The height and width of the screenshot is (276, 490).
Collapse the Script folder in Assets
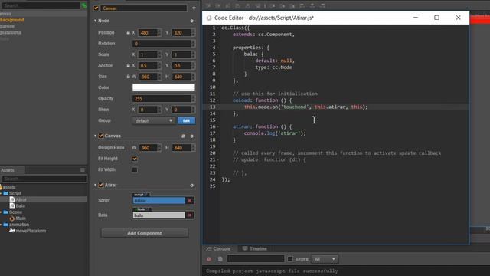point(1,193)
